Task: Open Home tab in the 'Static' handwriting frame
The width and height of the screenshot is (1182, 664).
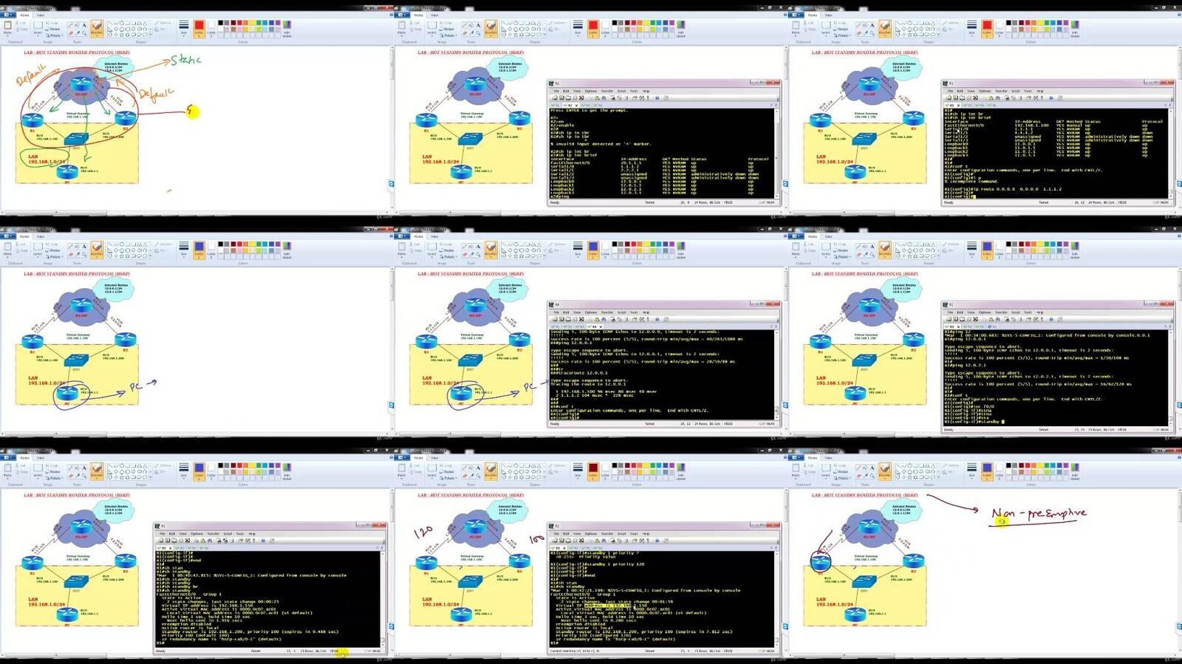Action: pos(24,15)
